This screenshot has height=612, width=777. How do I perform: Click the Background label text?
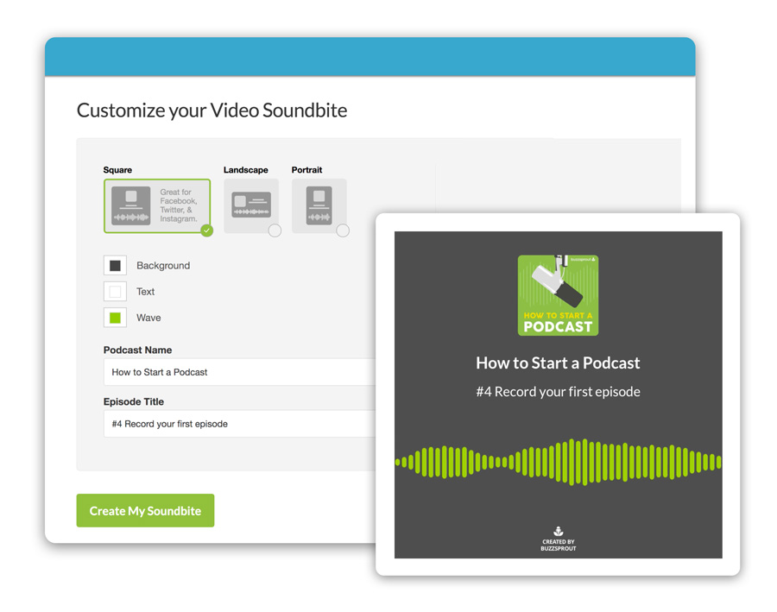point(163,266)
